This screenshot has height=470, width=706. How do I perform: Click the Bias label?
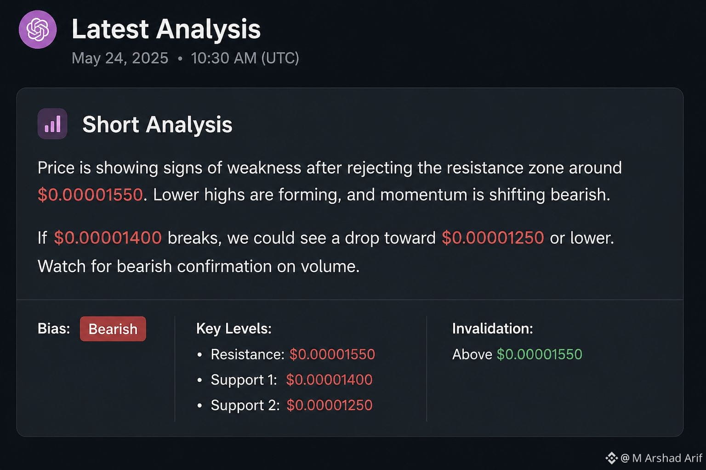point(54,329)
